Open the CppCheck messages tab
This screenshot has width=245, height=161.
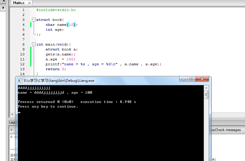point(226,130)
